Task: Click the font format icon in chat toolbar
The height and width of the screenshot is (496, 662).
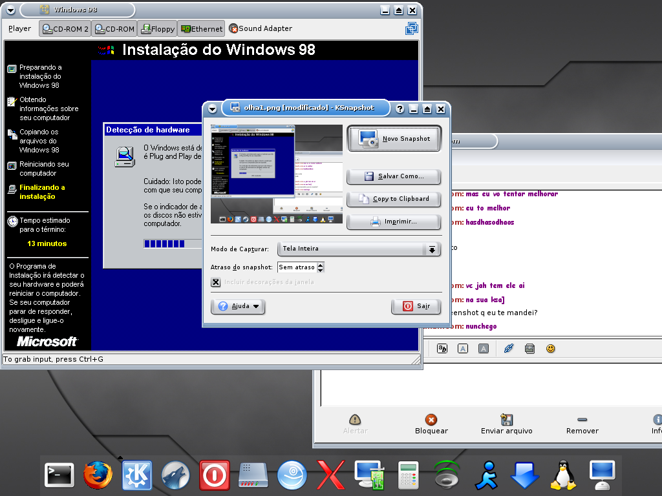Action: pos(442,348)
